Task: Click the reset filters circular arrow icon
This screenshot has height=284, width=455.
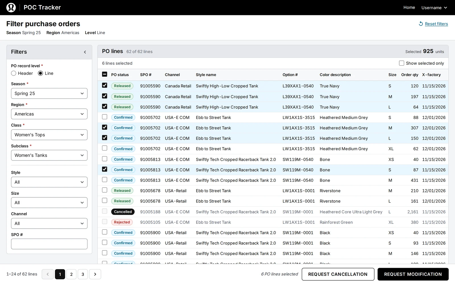Action: [x=421, y=24]
